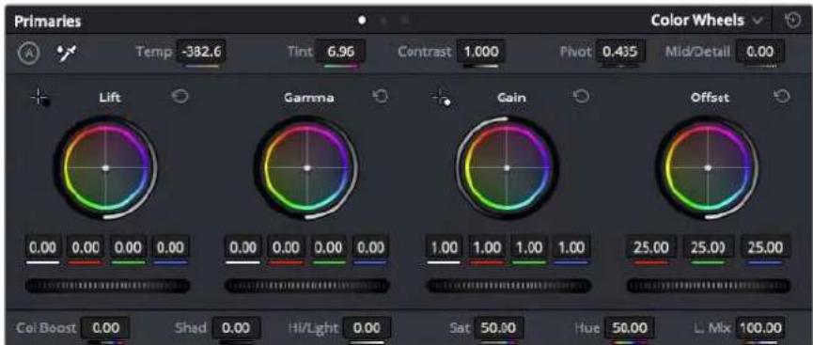Click center of the Gamma color wheel

coord(306,168)
